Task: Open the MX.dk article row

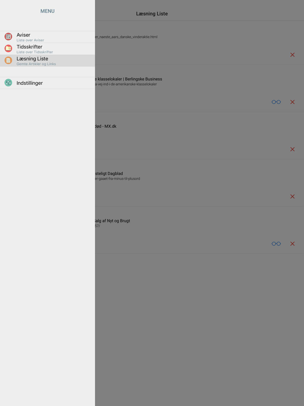Action: (199, 136)
